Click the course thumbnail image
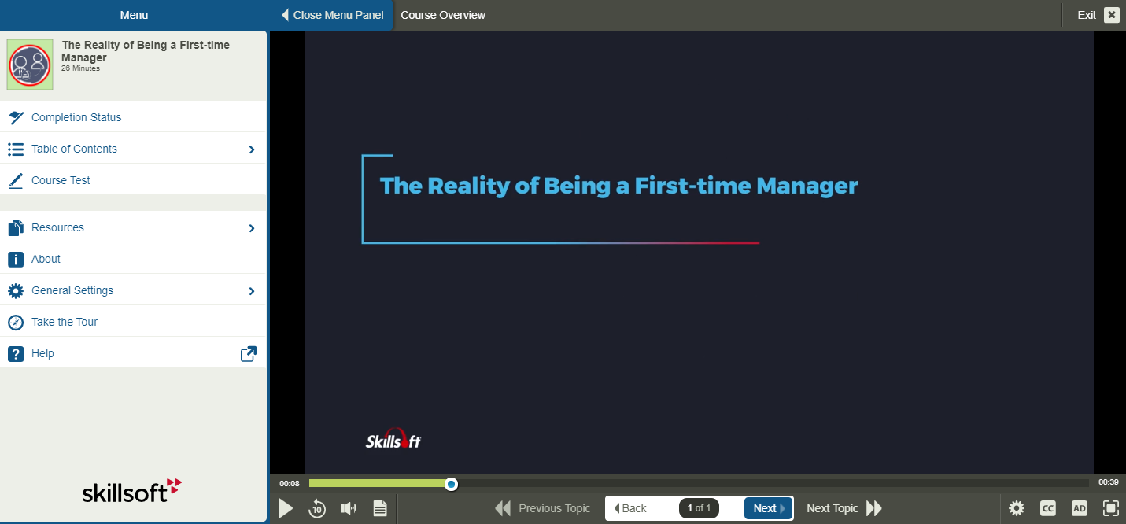 (30, 65)
